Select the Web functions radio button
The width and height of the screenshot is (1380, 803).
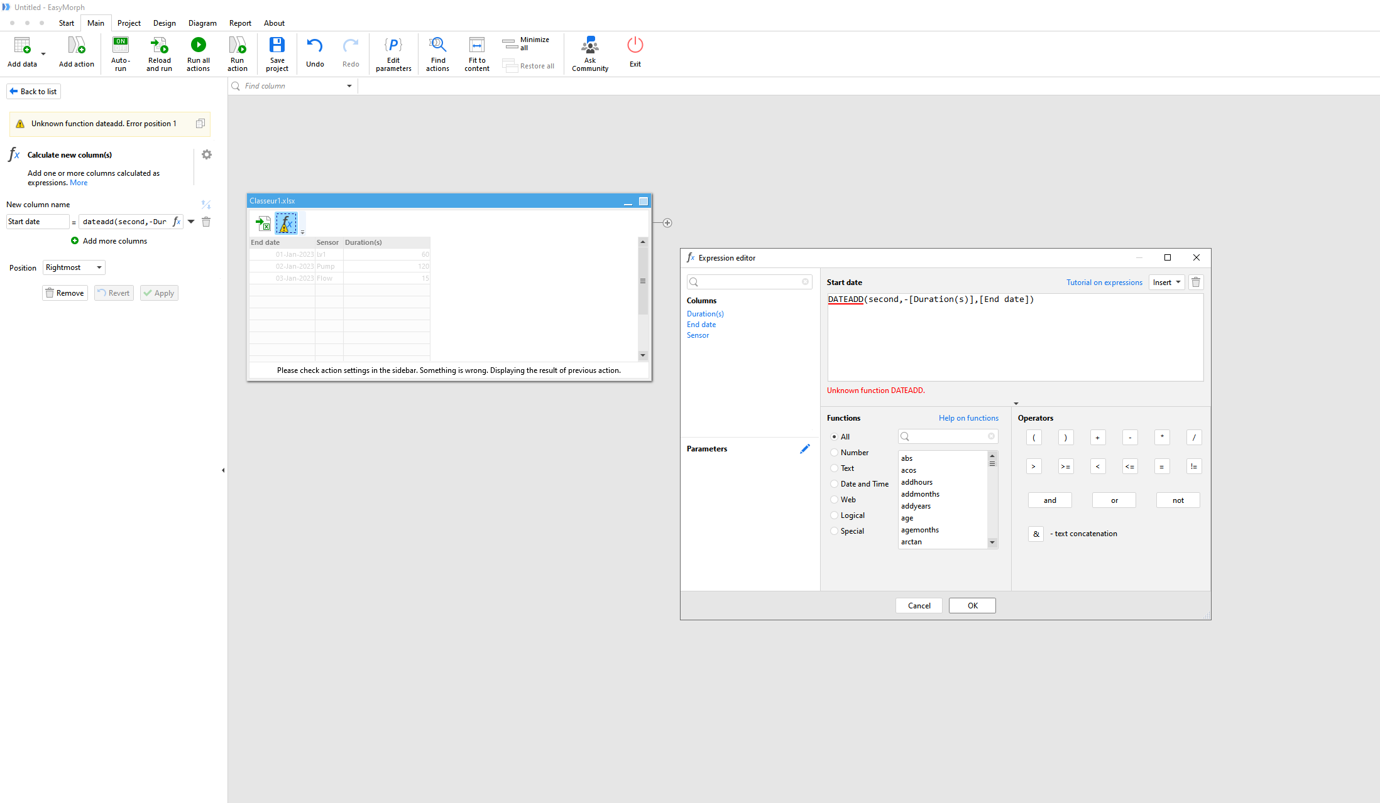coord(834,500)
